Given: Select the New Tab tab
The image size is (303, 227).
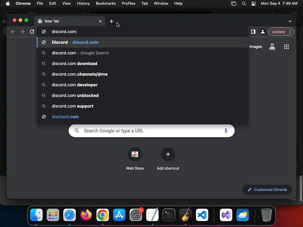Looking at the screenshot, I should (x=70, y=21).
